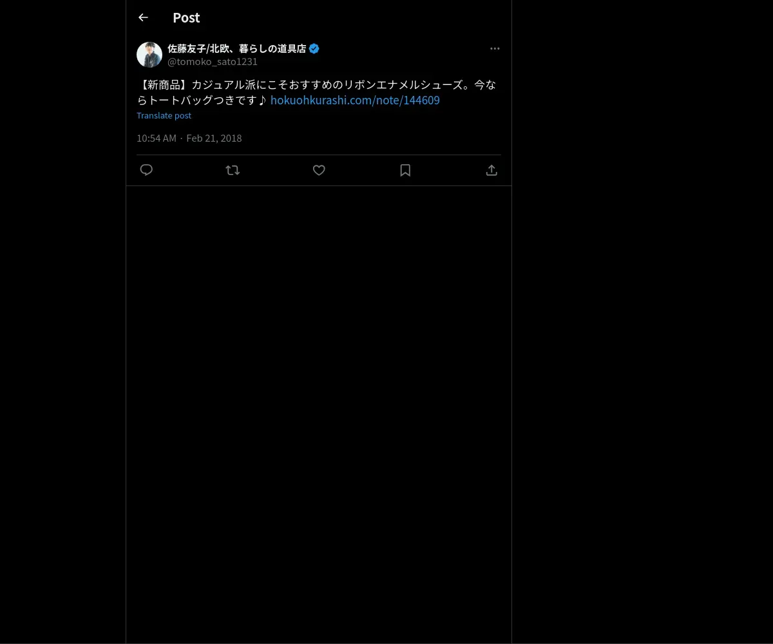This screenshot has height=644, width=773.
Task: Click the Post header title
Action: click(x=186, y=17)
